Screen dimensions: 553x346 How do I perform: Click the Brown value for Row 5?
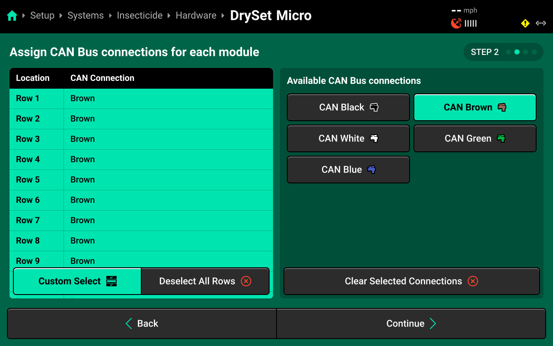(83, 180)
